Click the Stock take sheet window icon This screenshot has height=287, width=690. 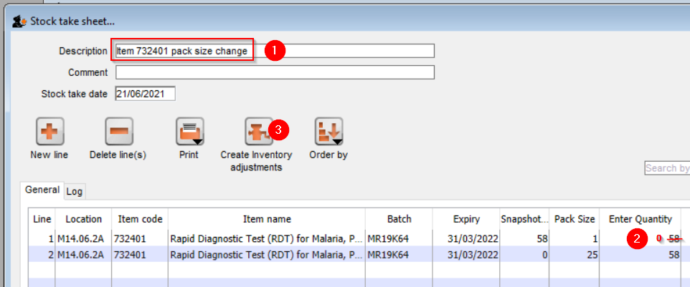(x=19, y=21)
